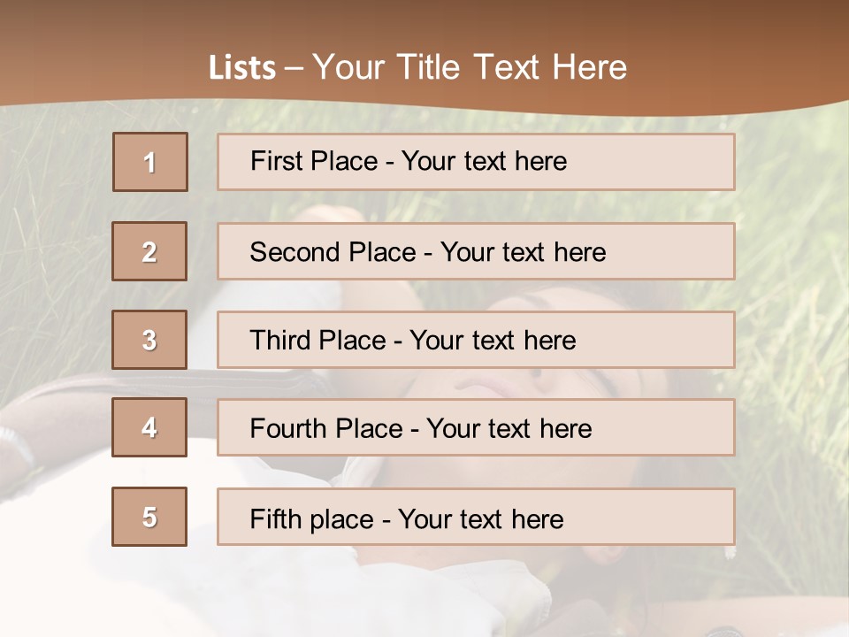Click the number 1 box
The width and height of the screenshot is (849, 637).
tap(150, 162)
